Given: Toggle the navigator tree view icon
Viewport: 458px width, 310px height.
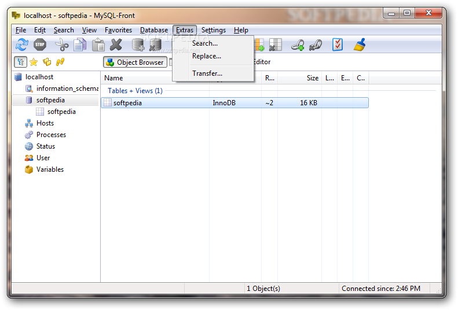Looking at the screenshot, I should point(21,62).
